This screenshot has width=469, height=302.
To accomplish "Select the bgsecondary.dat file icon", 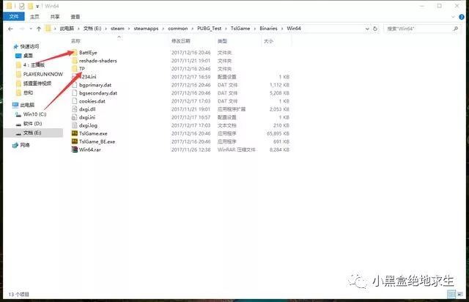I will click(75, 93).
